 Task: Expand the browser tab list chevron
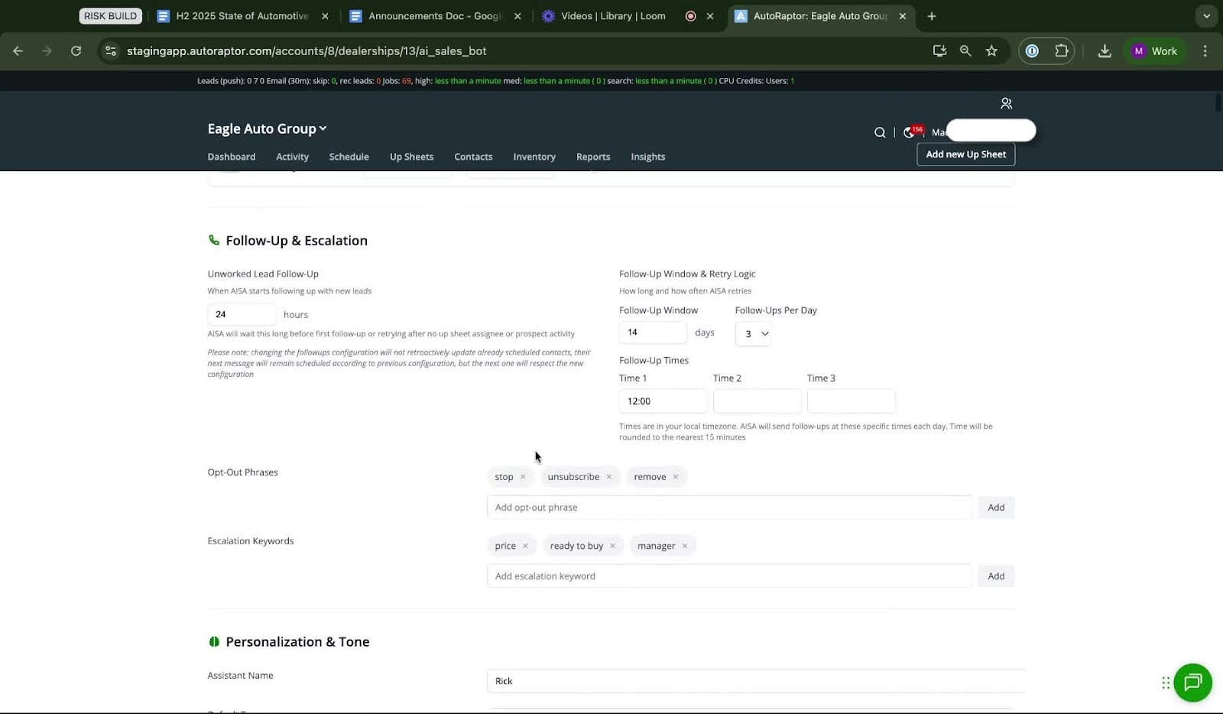click(x=1206, y=16)
